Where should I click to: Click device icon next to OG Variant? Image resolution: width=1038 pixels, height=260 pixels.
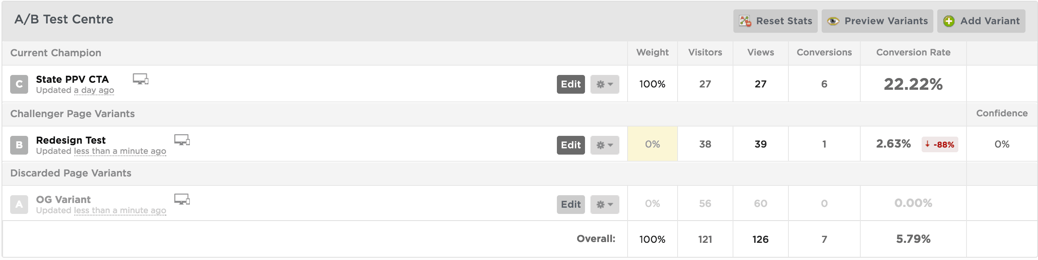(x=182, y=199)
